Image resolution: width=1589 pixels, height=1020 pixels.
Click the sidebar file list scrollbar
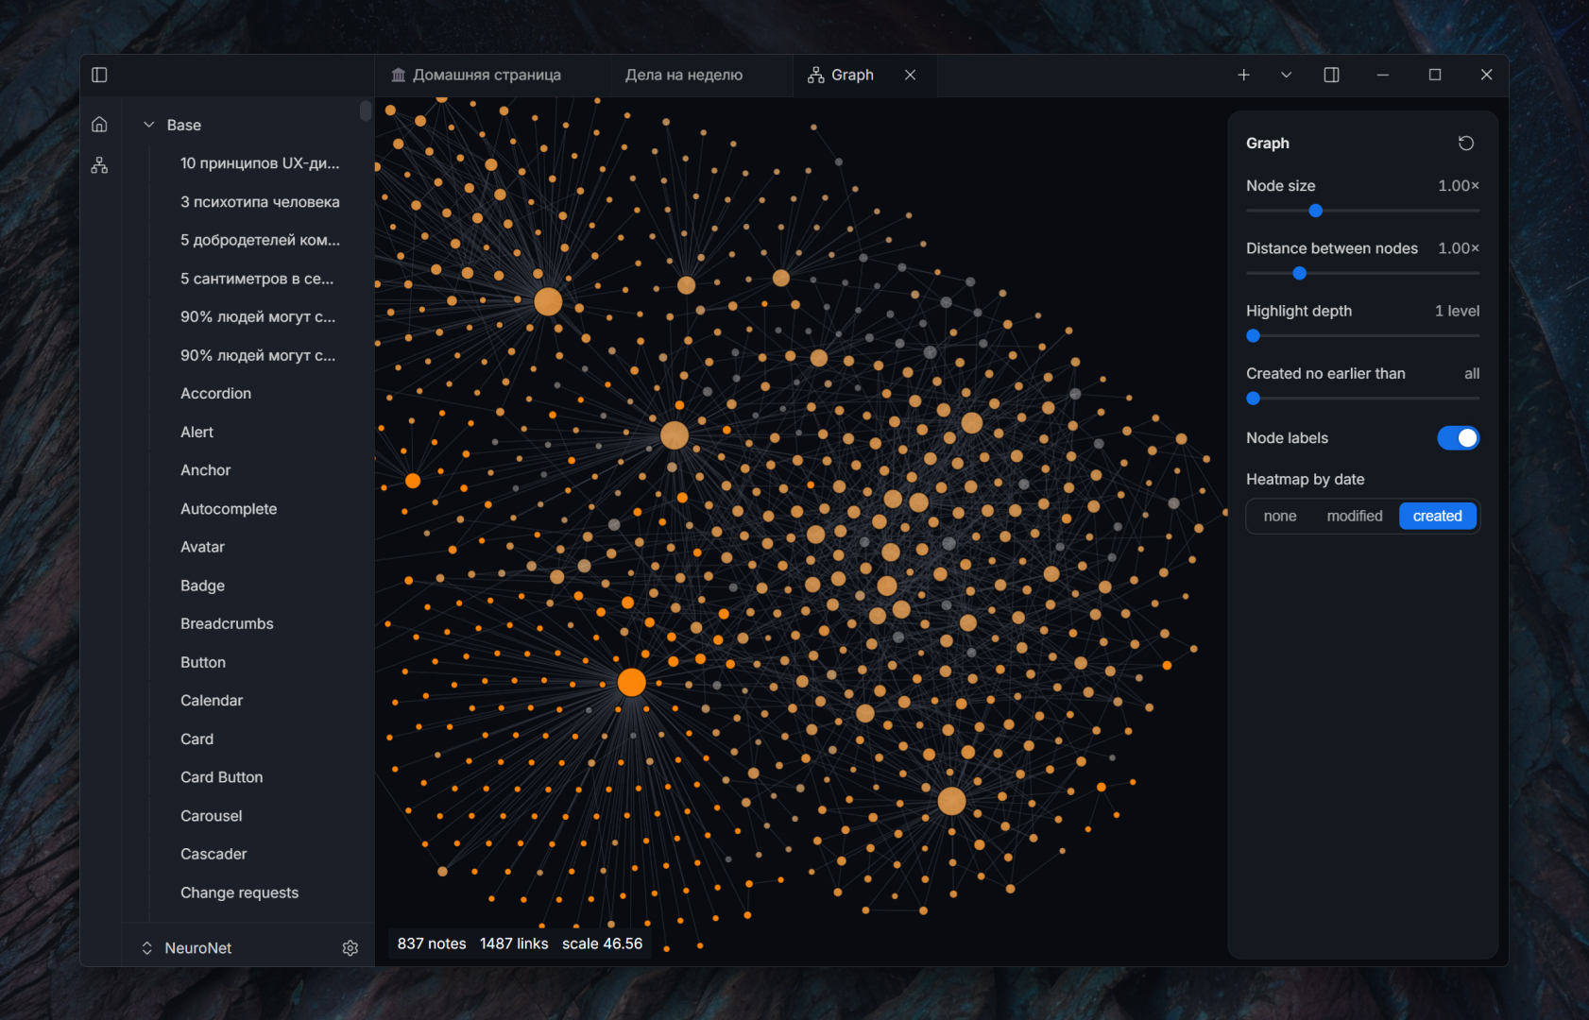[366, 110]
